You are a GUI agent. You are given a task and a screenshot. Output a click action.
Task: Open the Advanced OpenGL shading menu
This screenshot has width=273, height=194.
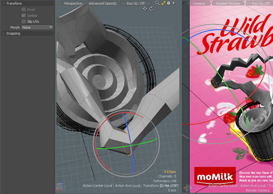[103, 3]
